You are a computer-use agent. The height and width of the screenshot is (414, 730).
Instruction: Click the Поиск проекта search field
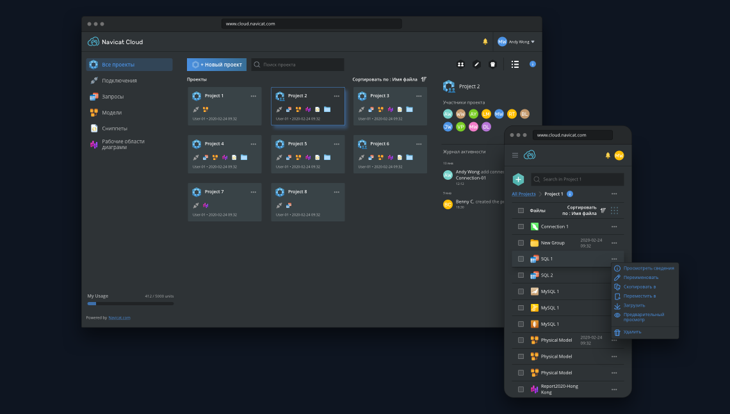[x=298, y=65]
